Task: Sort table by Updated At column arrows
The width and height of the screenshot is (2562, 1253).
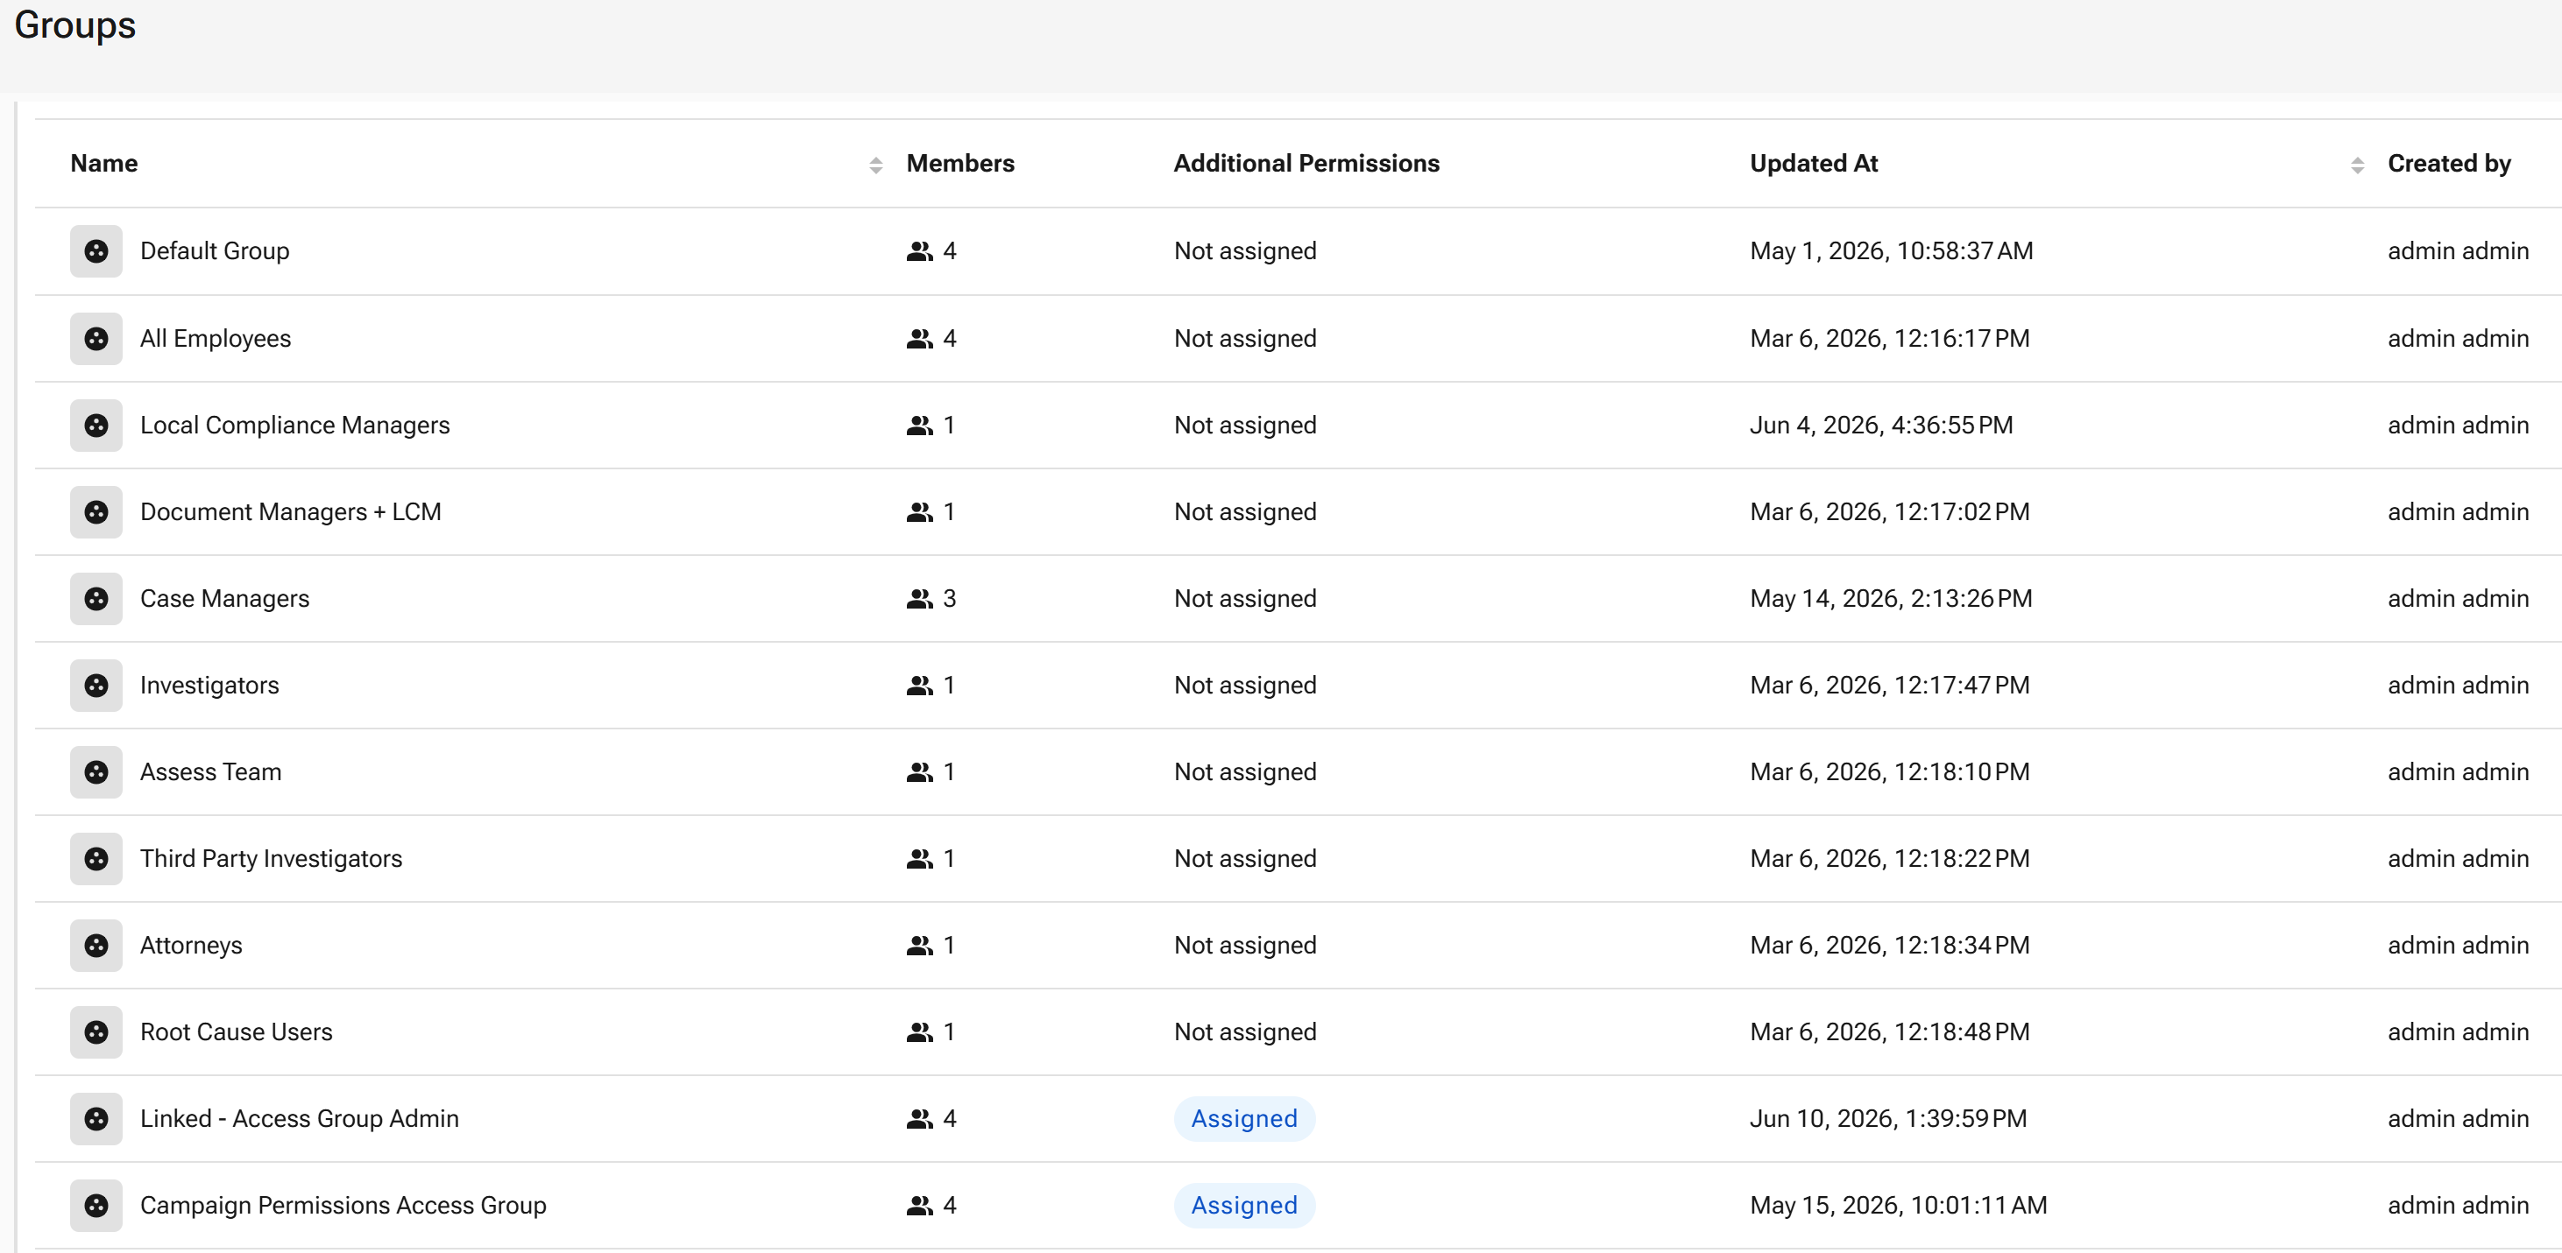Action: pyautogui.click(x=2356, y=165)
